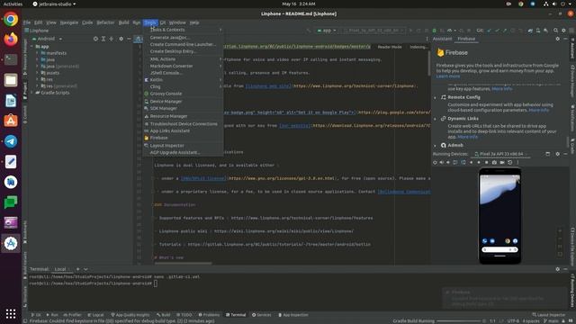Open Telegram from Ubuntu dock

click(11, 141)
